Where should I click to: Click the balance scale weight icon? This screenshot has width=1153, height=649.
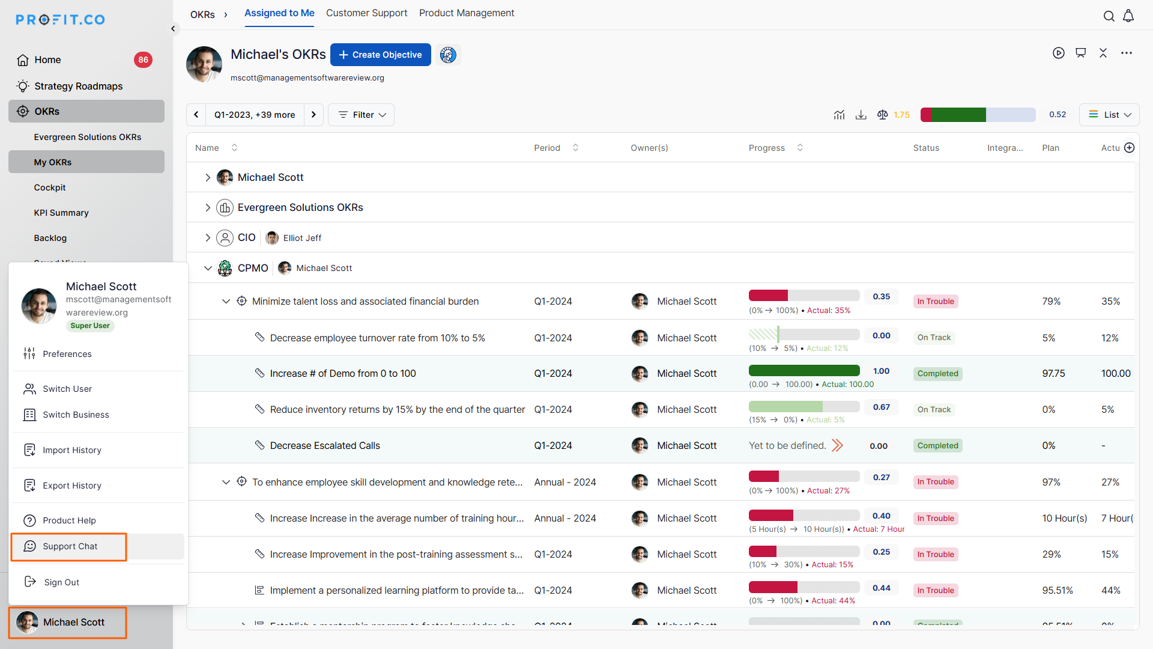(882, 115)
